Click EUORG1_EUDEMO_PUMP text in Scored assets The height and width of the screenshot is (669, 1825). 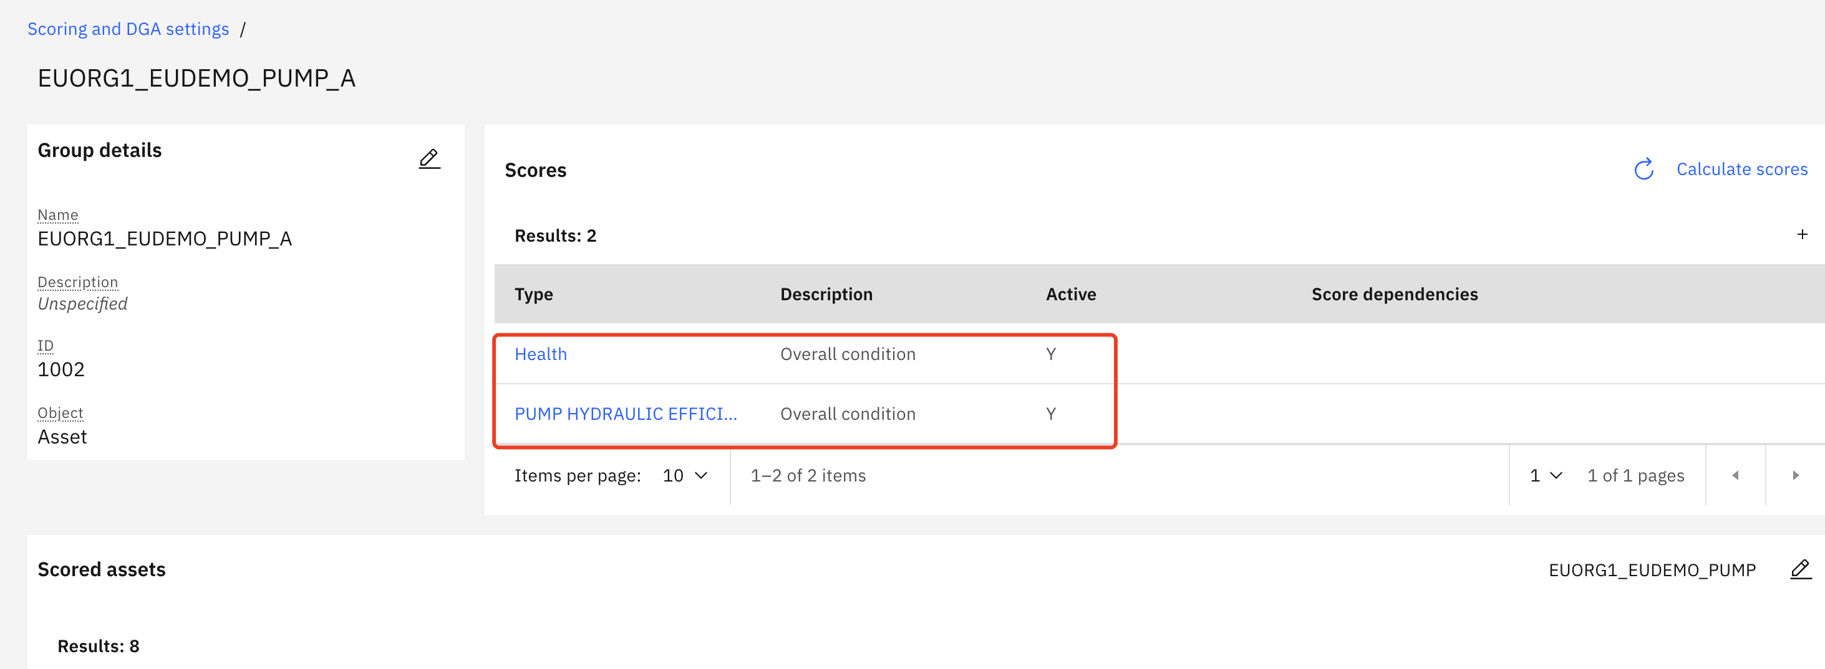(x=1652, y=570)
